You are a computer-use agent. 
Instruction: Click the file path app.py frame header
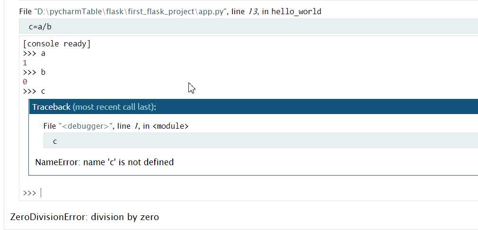[170, 11]
